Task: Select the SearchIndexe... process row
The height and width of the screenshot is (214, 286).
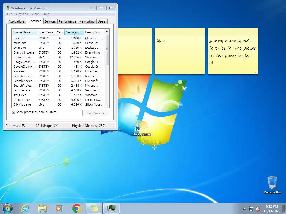Action: pyautogui.click(x=58, y=81)
